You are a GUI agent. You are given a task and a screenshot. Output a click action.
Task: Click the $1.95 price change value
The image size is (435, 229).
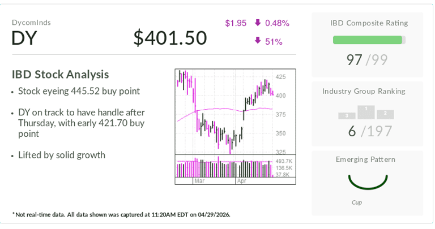236,23
